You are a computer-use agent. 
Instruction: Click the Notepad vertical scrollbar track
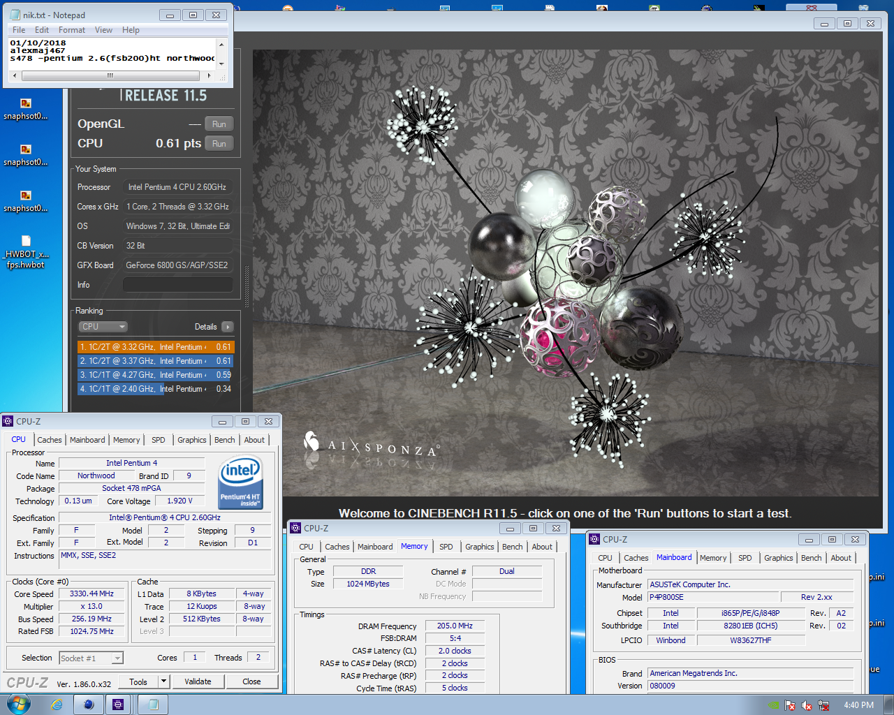(x=222, y=54)
